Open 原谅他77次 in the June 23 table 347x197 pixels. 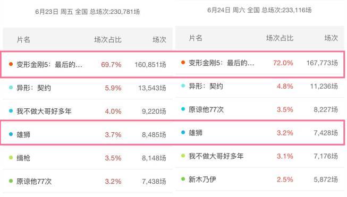[88, 181]
